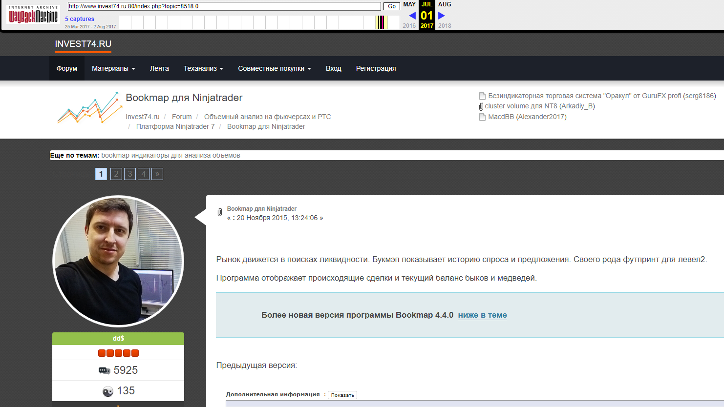Go to previous capture with left arrow

coord(412,16)
